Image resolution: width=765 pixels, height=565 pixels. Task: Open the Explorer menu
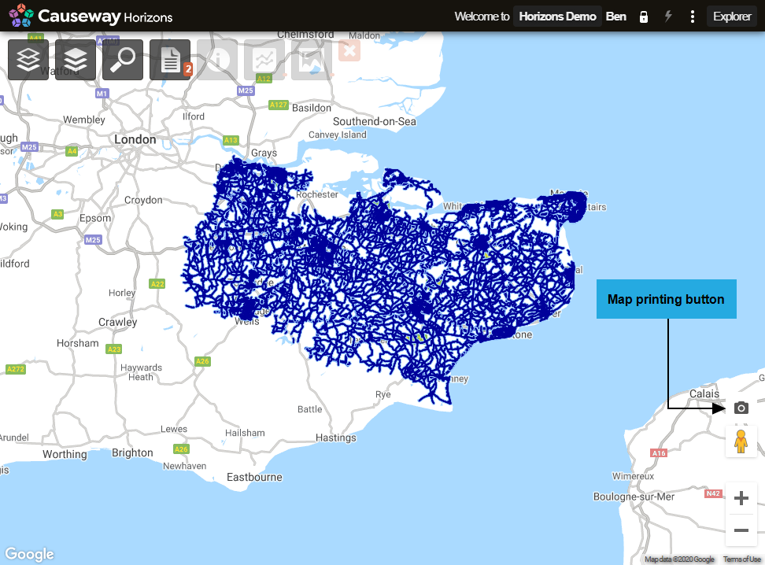pos(732,17)
